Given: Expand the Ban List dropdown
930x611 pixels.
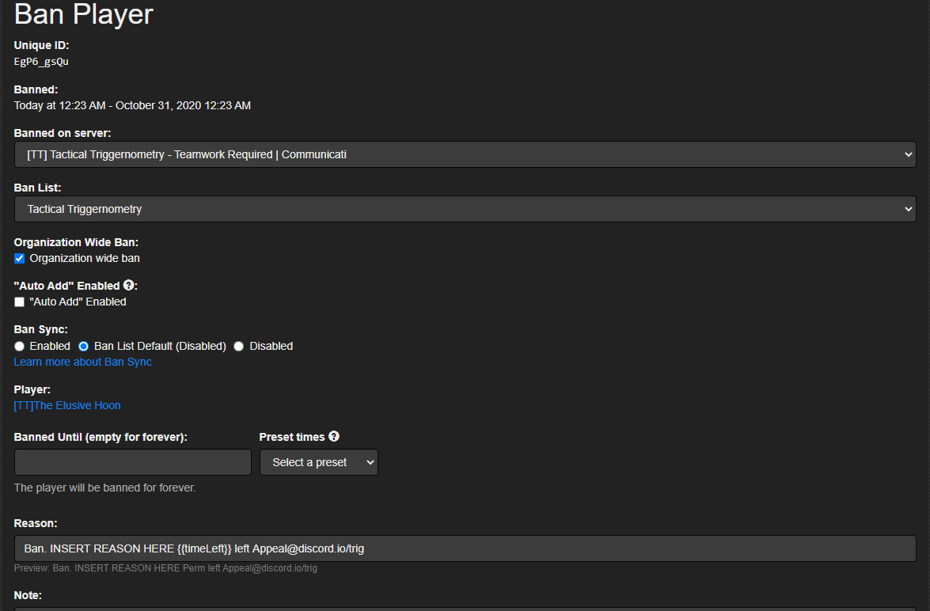Looking at the screenshot, I should (465, 209).
